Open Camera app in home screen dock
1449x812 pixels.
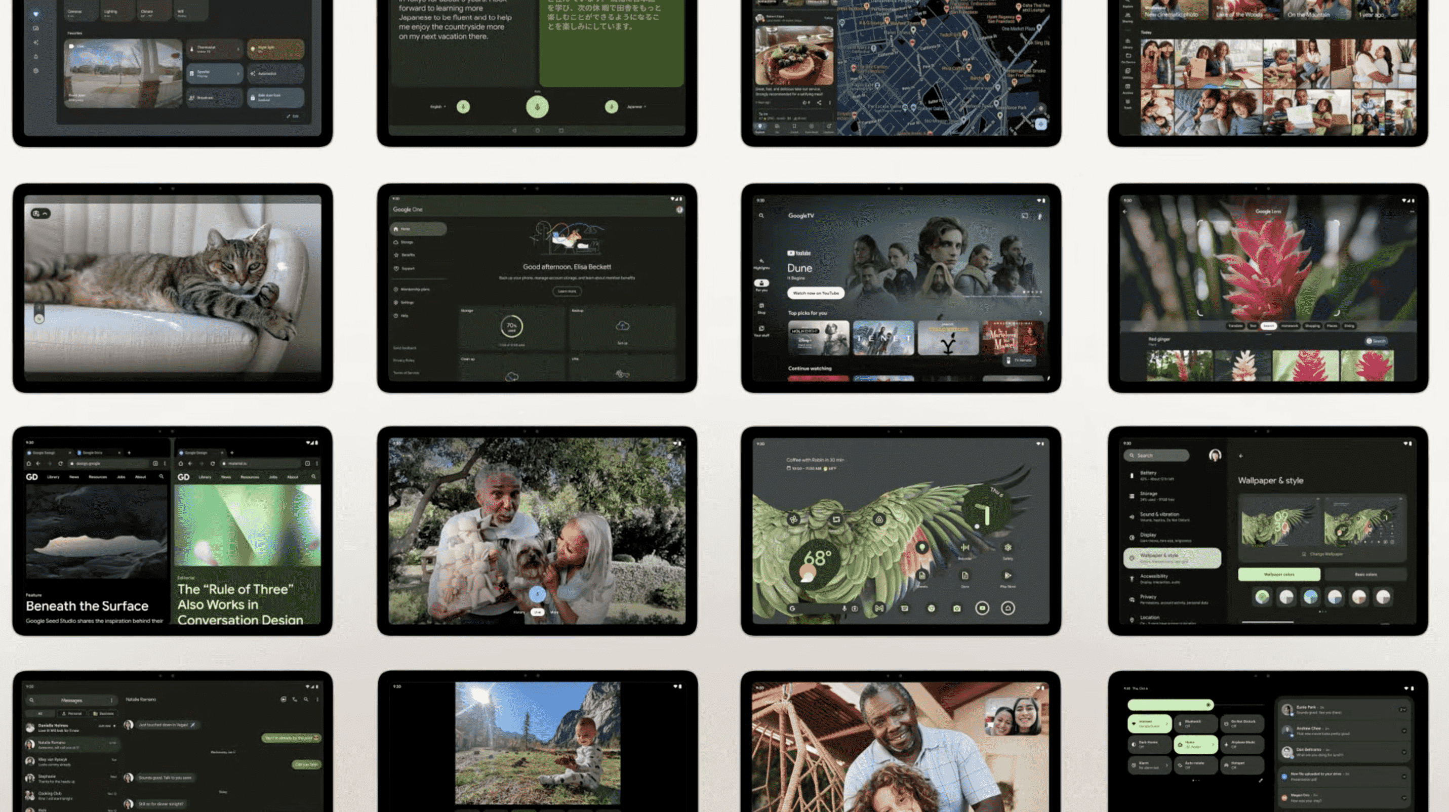pyautogui.click(x=957, y=608)
